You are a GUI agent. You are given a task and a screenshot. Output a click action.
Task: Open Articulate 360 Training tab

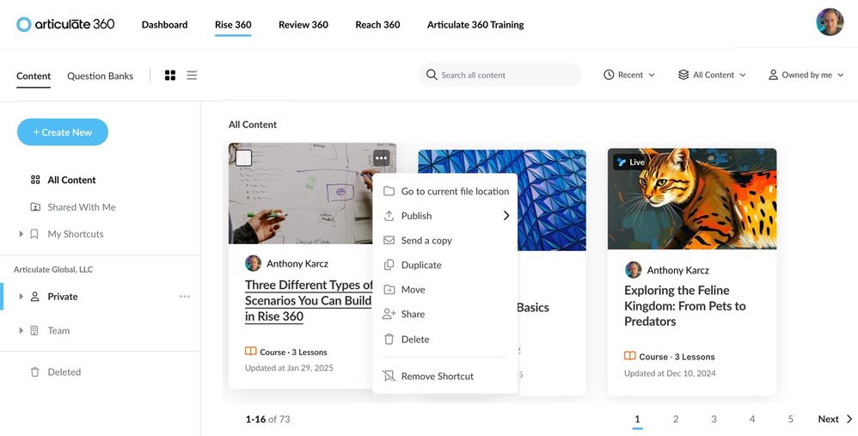[475, 25]
